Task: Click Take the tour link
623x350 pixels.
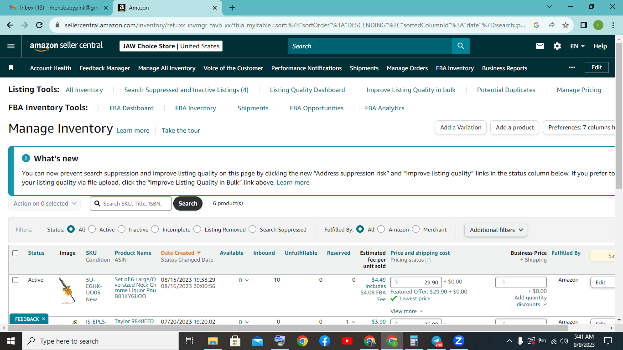Action: [x=181, y=130]
